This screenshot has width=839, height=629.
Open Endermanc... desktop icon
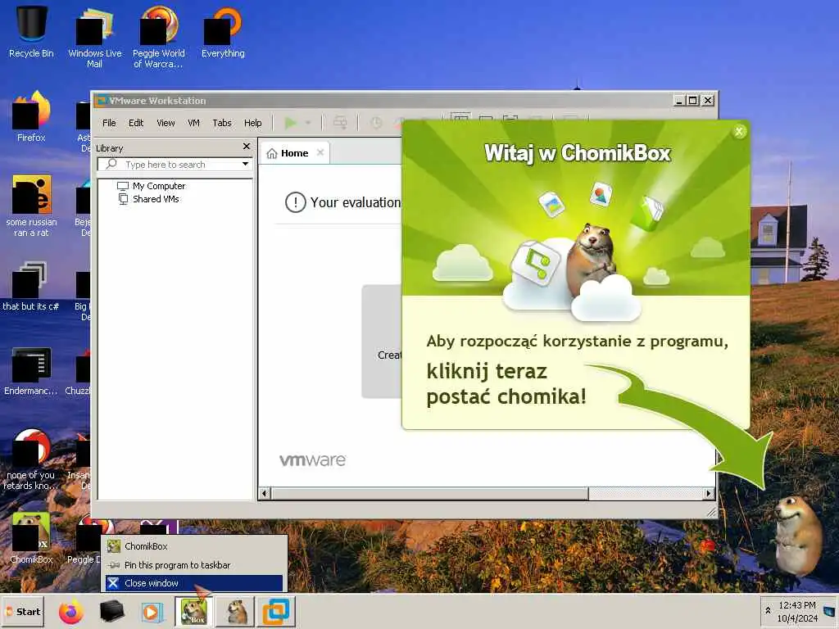click(x=31, y=371)
